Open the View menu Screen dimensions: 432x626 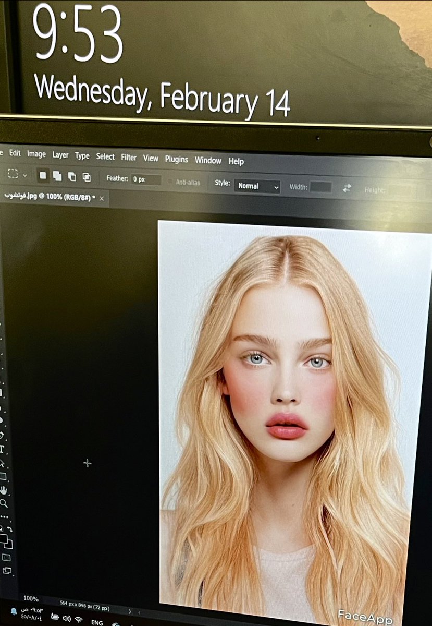coord(151,158)
